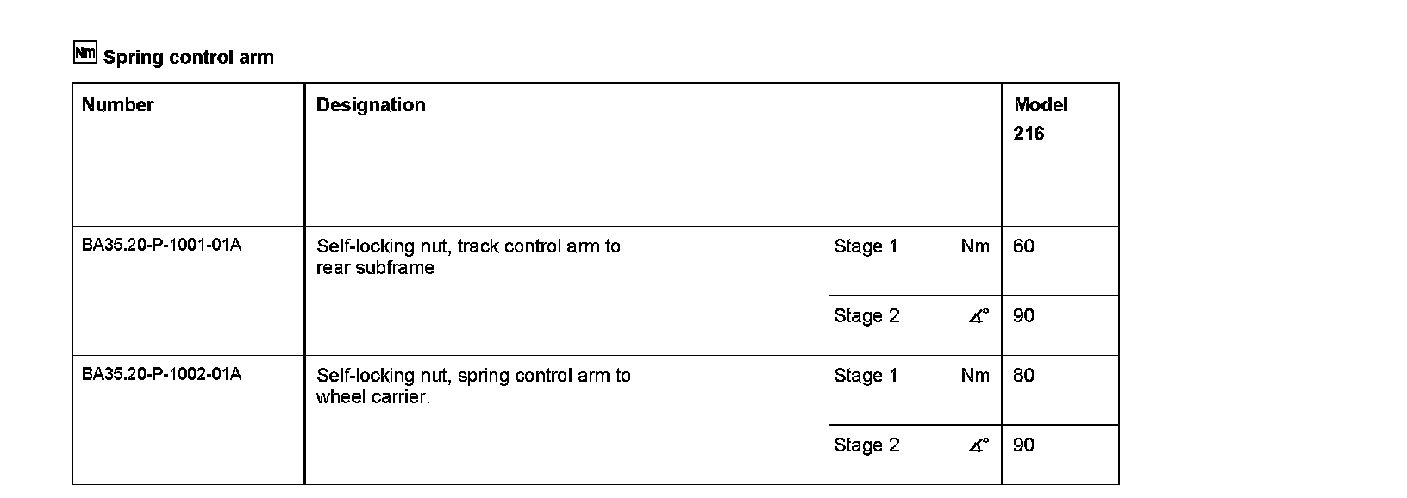Click "Stage 2" in the track control arm row

coord(866,316)
